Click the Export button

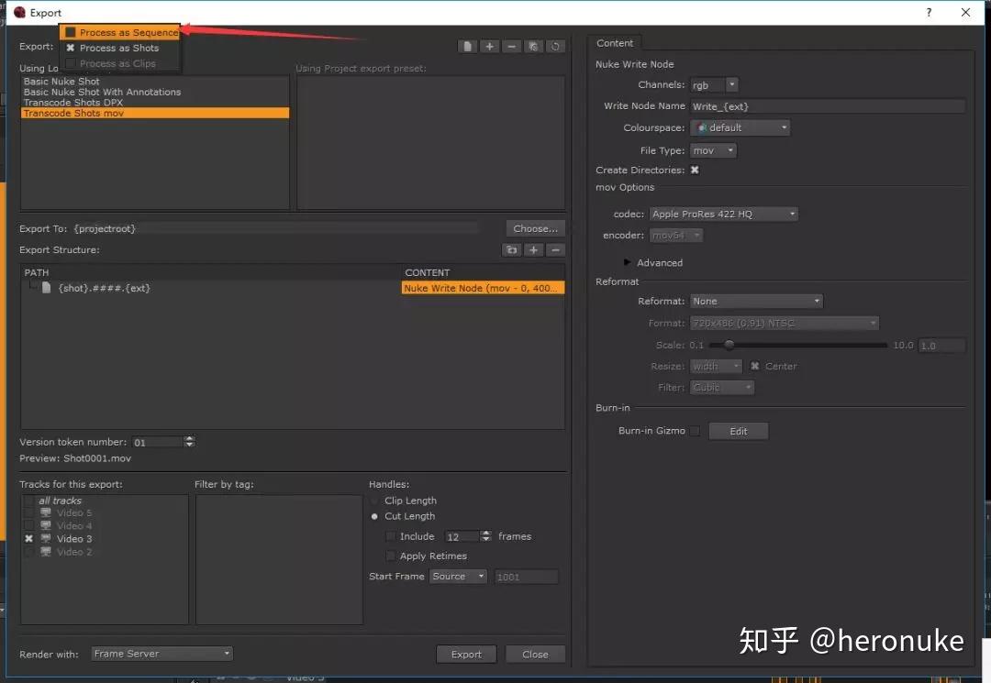466,654
